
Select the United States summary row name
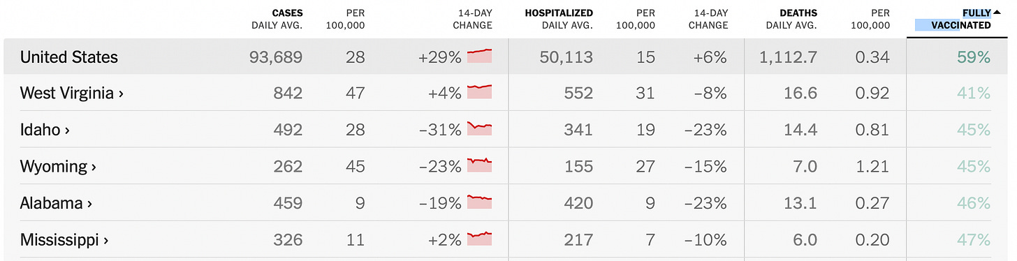pos(69,57)
